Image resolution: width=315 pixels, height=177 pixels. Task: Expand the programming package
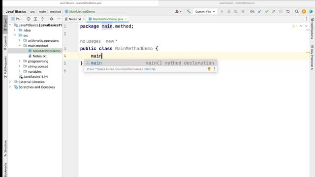point(20,61)
